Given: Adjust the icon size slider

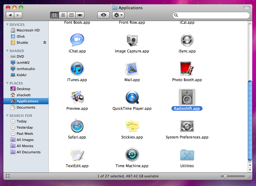Looking at the screenshot, I should pyautogui.click(x=225, y=176).
